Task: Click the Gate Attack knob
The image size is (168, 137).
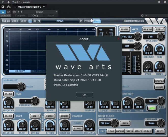Action: (148, 66)
